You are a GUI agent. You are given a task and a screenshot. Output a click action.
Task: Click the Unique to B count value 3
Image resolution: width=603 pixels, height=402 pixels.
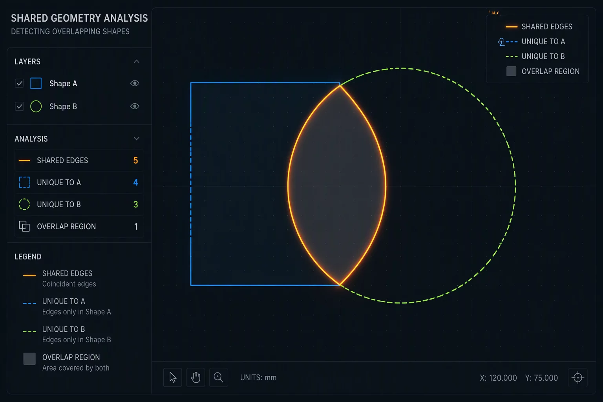tap(135, 205)
